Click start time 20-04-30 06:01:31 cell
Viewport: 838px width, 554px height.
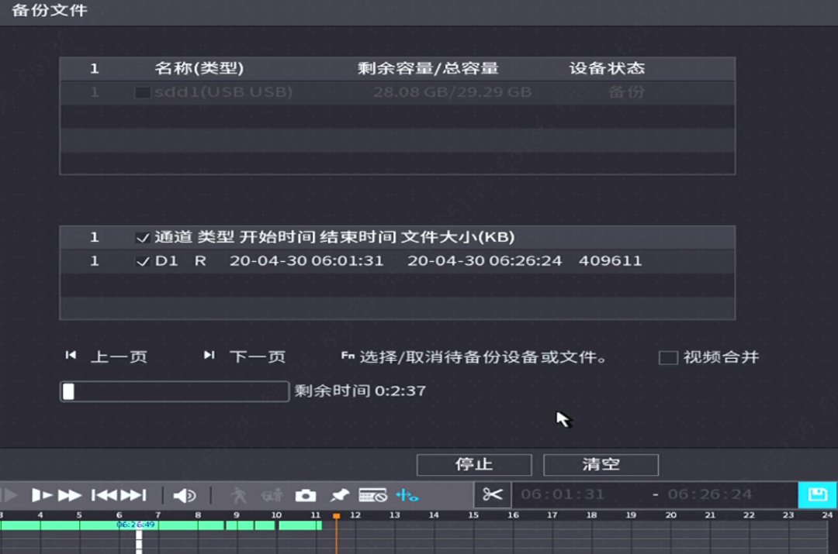tap(306, 261)
